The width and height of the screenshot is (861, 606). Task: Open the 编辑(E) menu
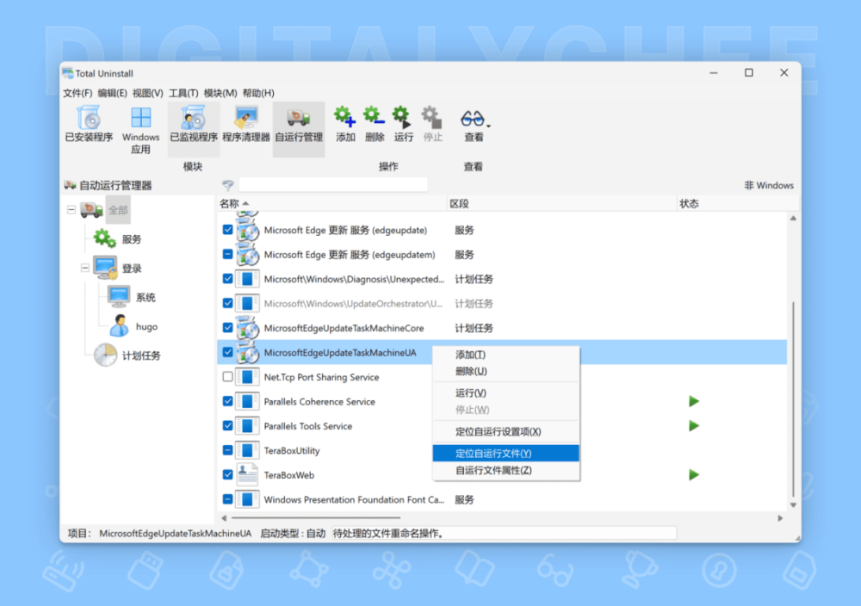(x=112, y=93)
